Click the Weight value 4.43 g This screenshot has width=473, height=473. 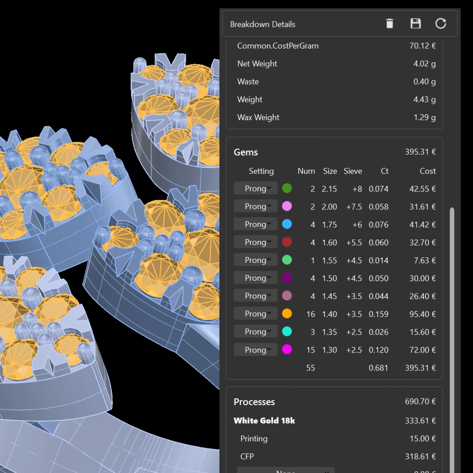(x=424, y=99)
